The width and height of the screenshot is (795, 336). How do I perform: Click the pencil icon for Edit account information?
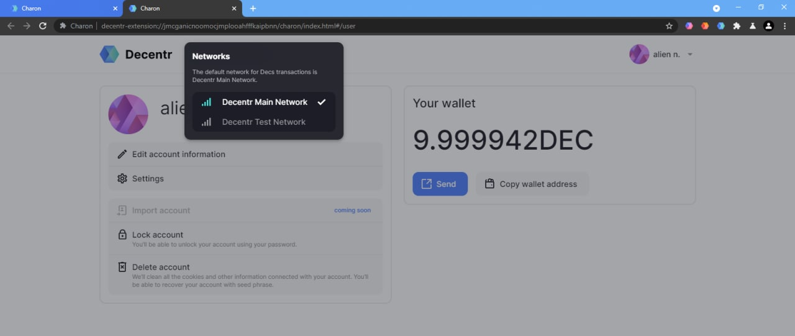click(x=122, y=154)
